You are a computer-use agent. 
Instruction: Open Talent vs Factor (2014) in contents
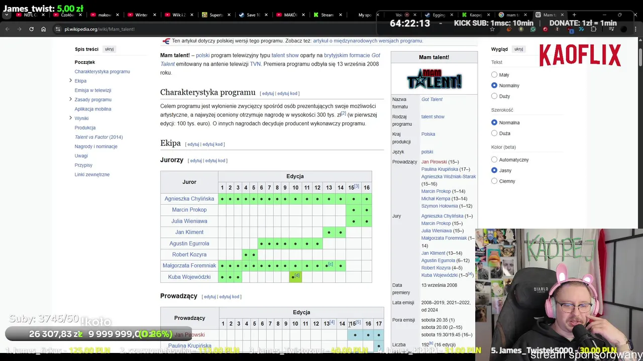tap(98, 137)
